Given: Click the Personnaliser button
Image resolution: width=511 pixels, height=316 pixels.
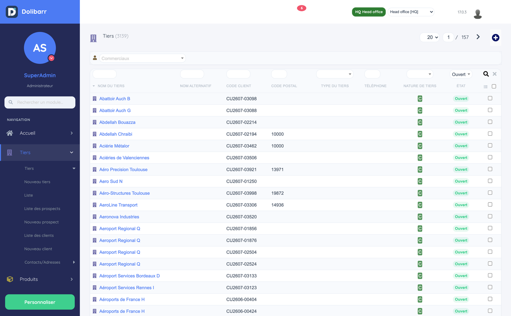Looking at the screenshot, I should tap(40, 302).
